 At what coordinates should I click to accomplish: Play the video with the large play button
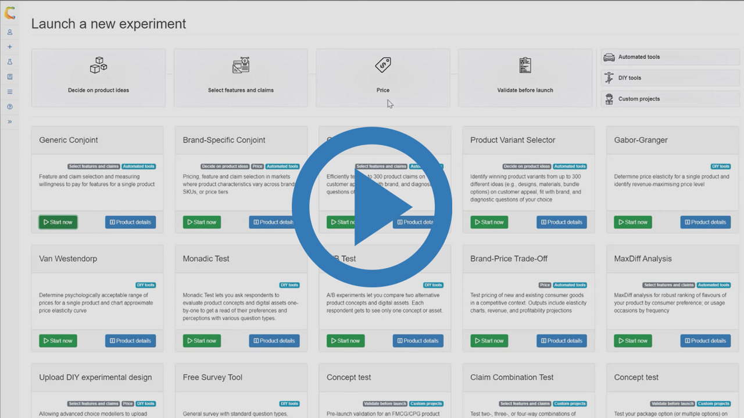click(x=372, y=207)
